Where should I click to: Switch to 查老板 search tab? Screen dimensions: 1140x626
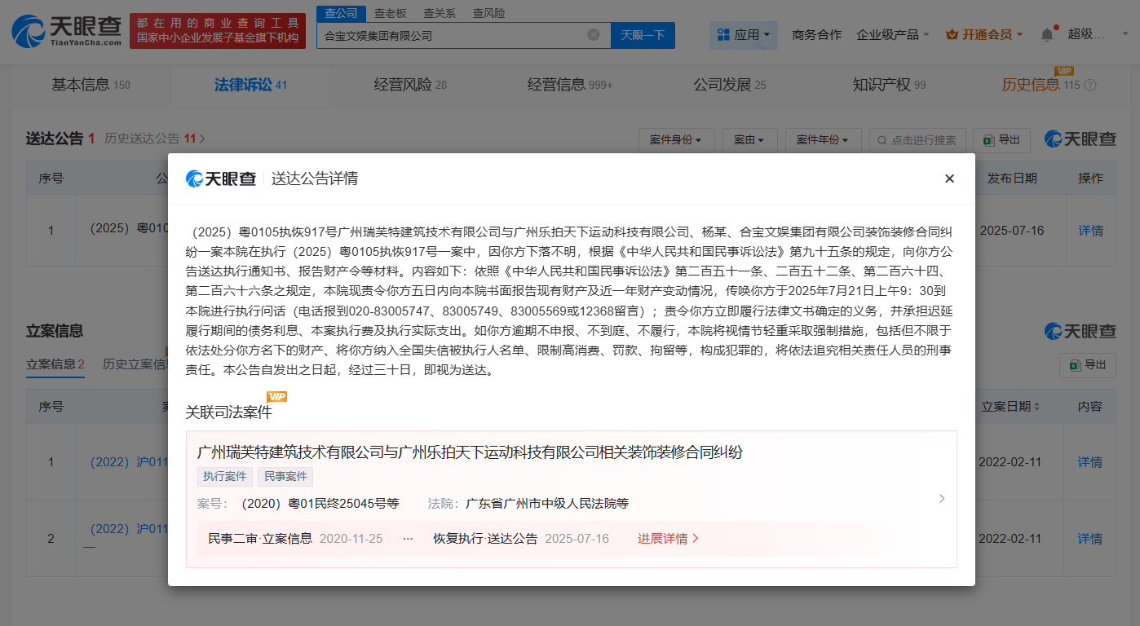tap(391, 13)
